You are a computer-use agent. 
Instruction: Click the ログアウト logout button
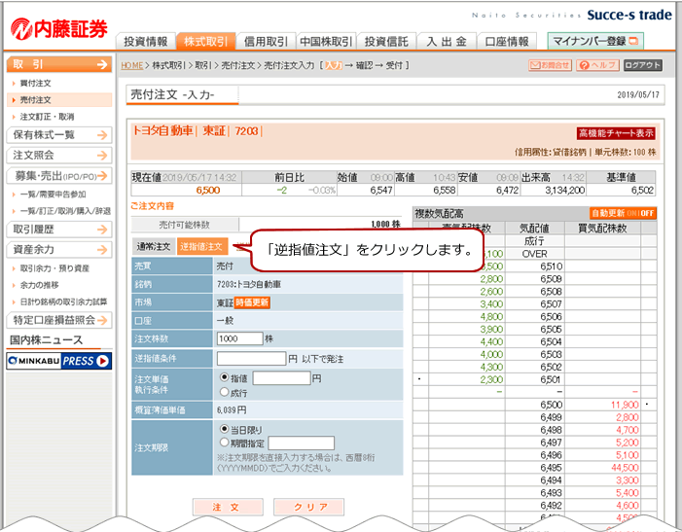click(643, 65)
